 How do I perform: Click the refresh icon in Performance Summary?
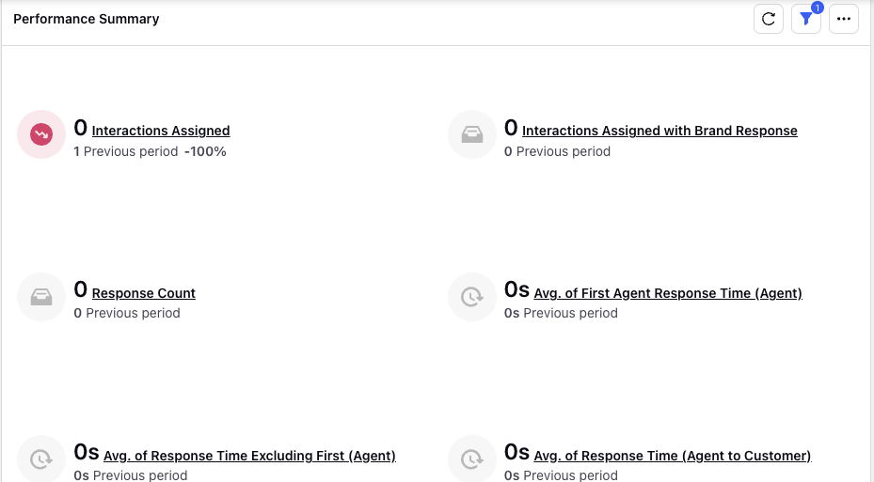pyautogui.click(x=769, y=19)
